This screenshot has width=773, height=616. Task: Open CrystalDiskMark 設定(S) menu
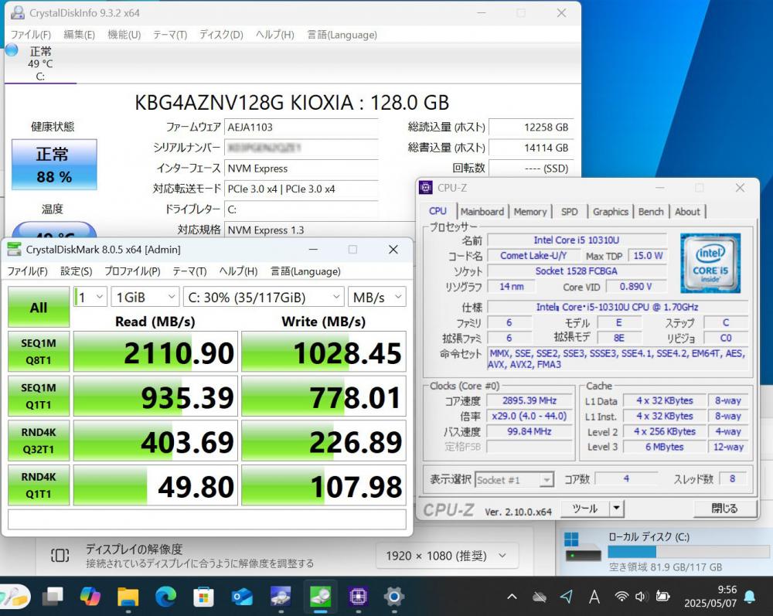point(76,271)
